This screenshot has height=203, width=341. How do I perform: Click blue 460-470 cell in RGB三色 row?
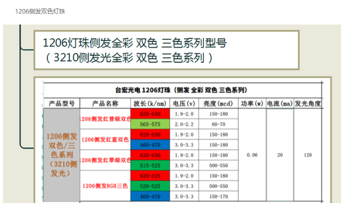[x=150, y=196]
